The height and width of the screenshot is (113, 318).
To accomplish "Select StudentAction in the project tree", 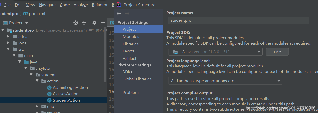I will click(66, 100).
